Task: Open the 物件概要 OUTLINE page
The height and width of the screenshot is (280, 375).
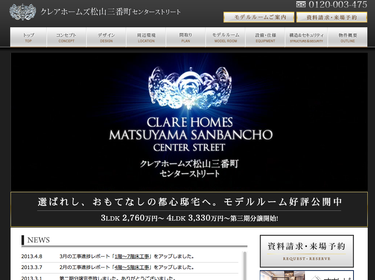Action: (347, 38)
